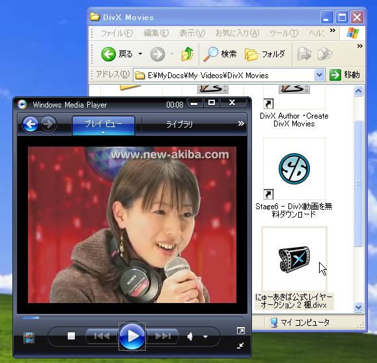Close the DivX Movies window
Screen dimensions: 377x363
(x=357, y=18)
